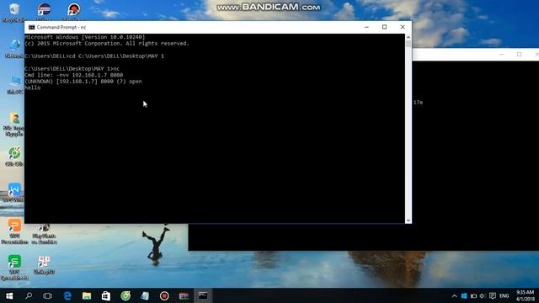This screenshot has height=303, width=539.
Task: Open Task View on the taskbar
Action: (x=47, y=295)
